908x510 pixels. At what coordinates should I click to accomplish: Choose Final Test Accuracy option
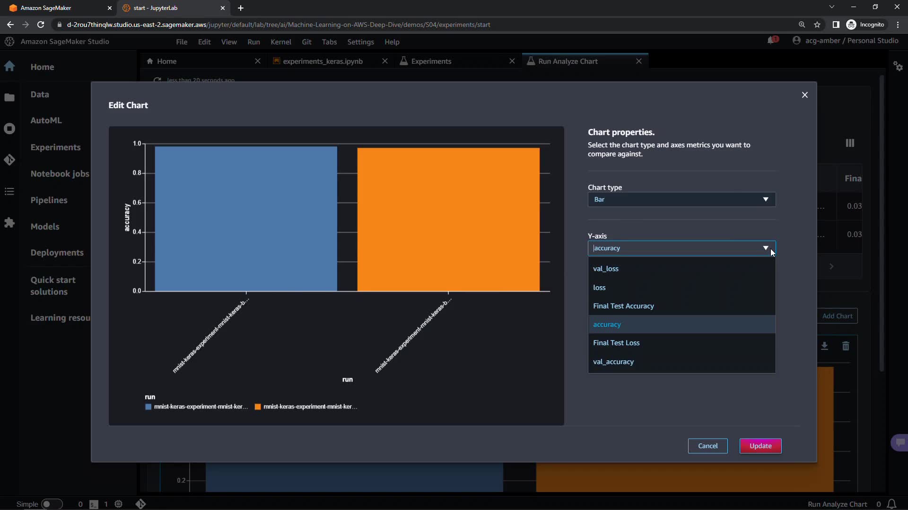point(623,306)
